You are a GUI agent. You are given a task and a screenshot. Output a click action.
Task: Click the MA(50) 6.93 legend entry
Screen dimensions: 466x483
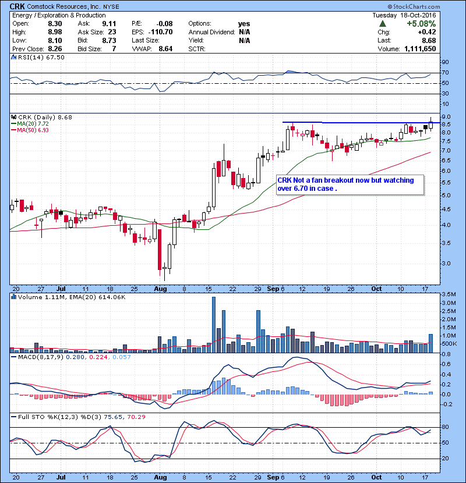point(30,130)
